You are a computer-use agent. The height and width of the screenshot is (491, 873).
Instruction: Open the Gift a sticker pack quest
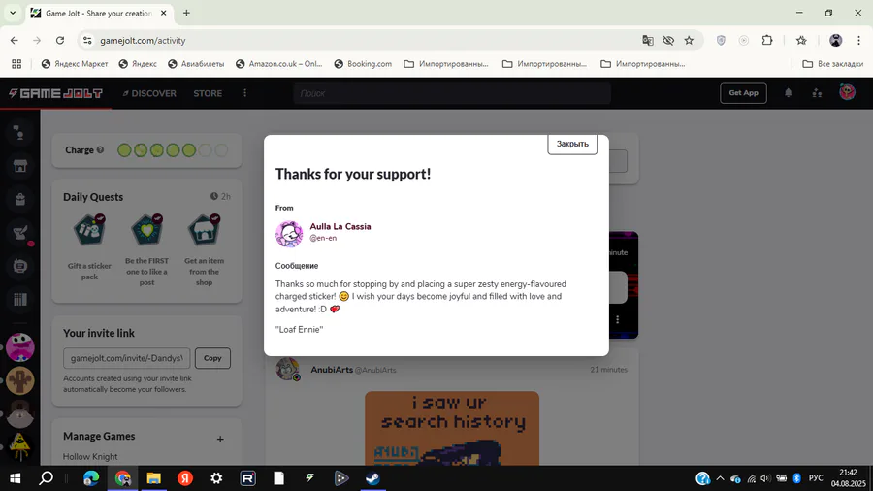tap(89, 248)
